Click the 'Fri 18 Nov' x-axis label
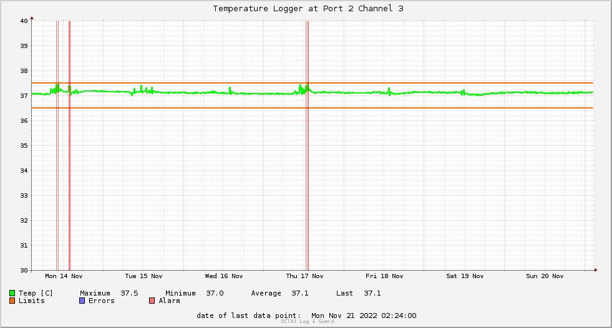This screenshot has width=612, height=328. (384, 276)
